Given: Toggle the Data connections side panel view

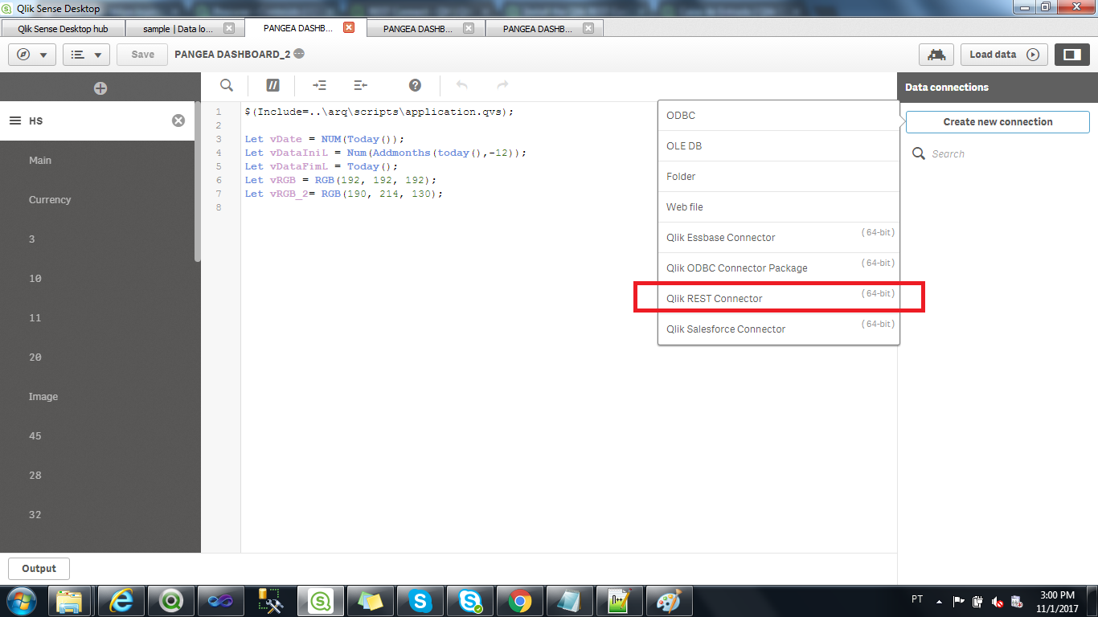Looking at the screenshot, I should point(1071,55).
